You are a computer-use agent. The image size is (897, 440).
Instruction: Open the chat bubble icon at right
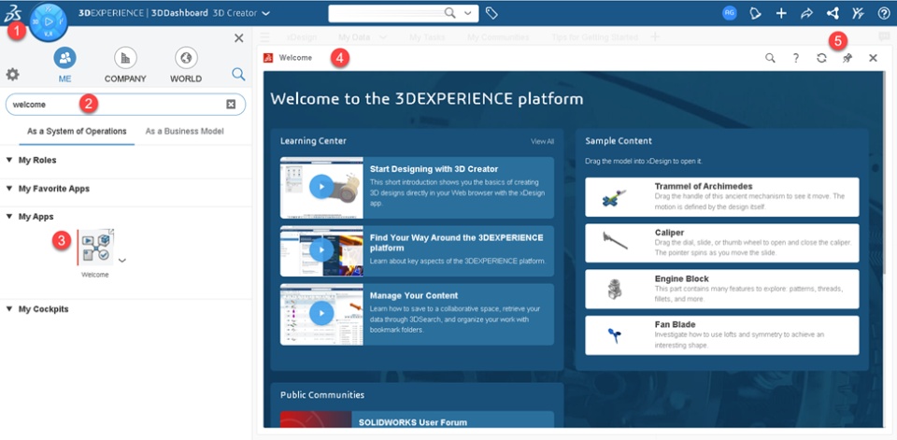(x=884, y=36)
